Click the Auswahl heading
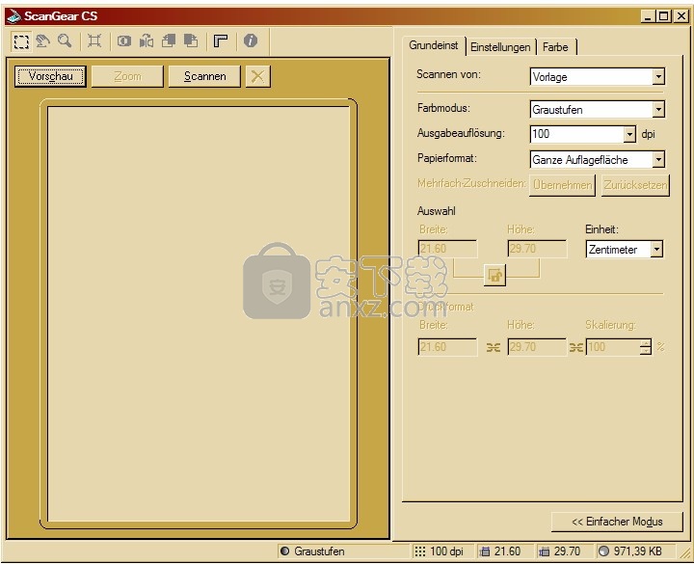The height and width of the screenshot is (564, 694). click(436, 211)
